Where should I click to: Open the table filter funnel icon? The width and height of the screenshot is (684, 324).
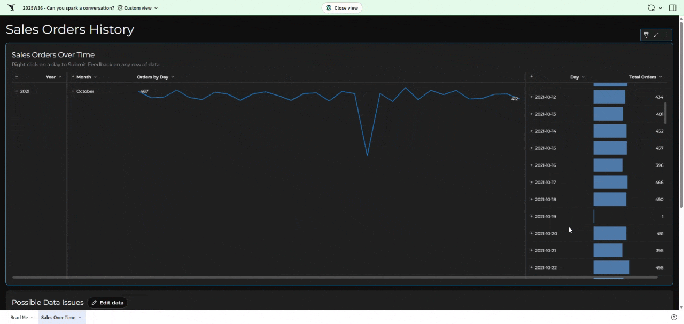click(x=646, y=35)
